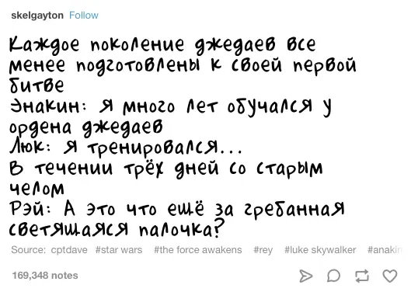The height and width of the screenshot is (292, 411).
Task: Open the skelgayton blog username
Action: pyautogui.click(x=37, y=16)
